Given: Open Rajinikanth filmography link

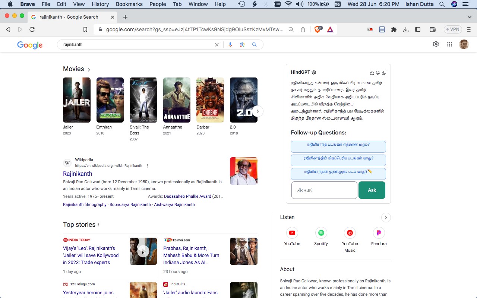Looking at the screenshot, I should click(85, 205).
